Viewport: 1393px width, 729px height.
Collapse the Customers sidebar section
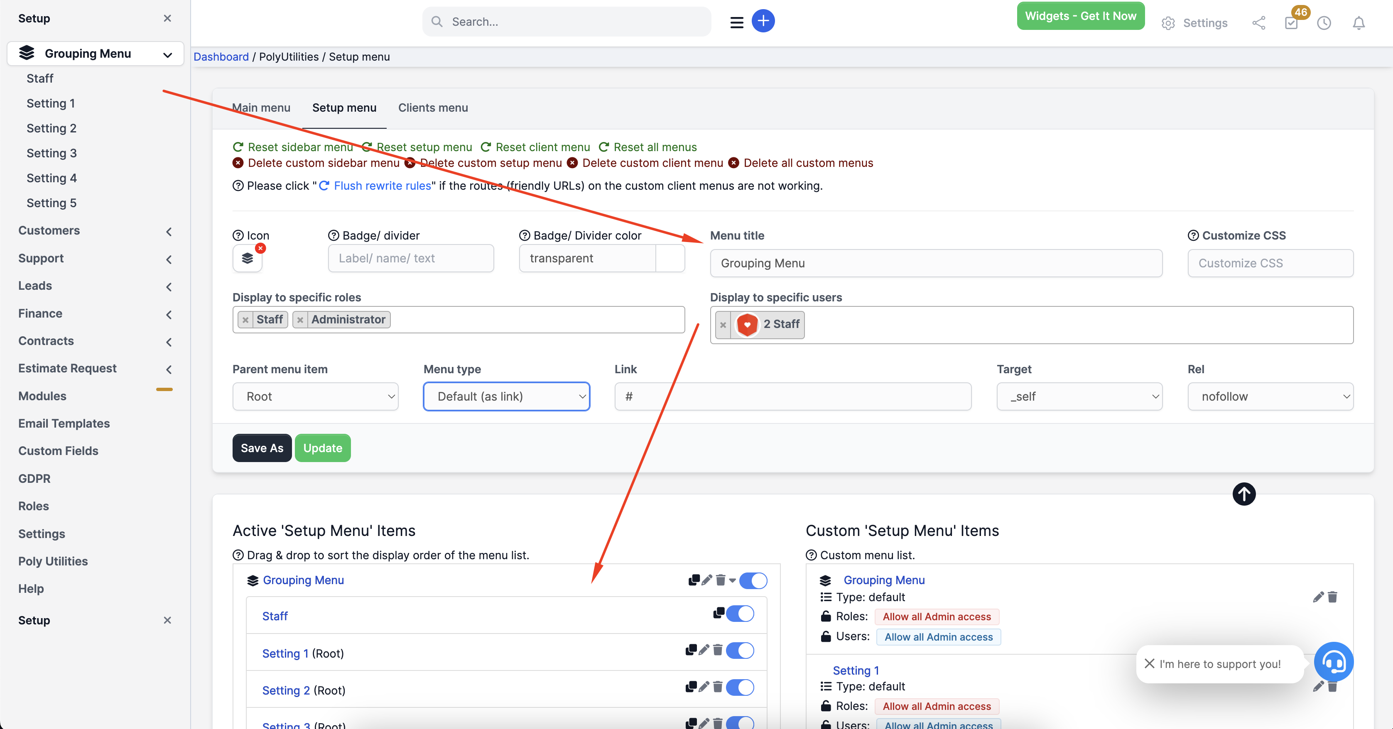169,231
